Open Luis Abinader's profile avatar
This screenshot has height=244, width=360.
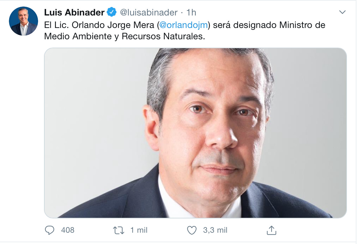coord(24,21)
